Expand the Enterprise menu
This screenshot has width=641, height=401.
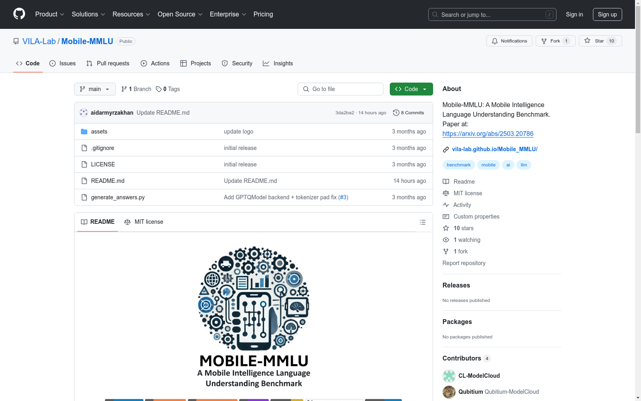(228, 14)
